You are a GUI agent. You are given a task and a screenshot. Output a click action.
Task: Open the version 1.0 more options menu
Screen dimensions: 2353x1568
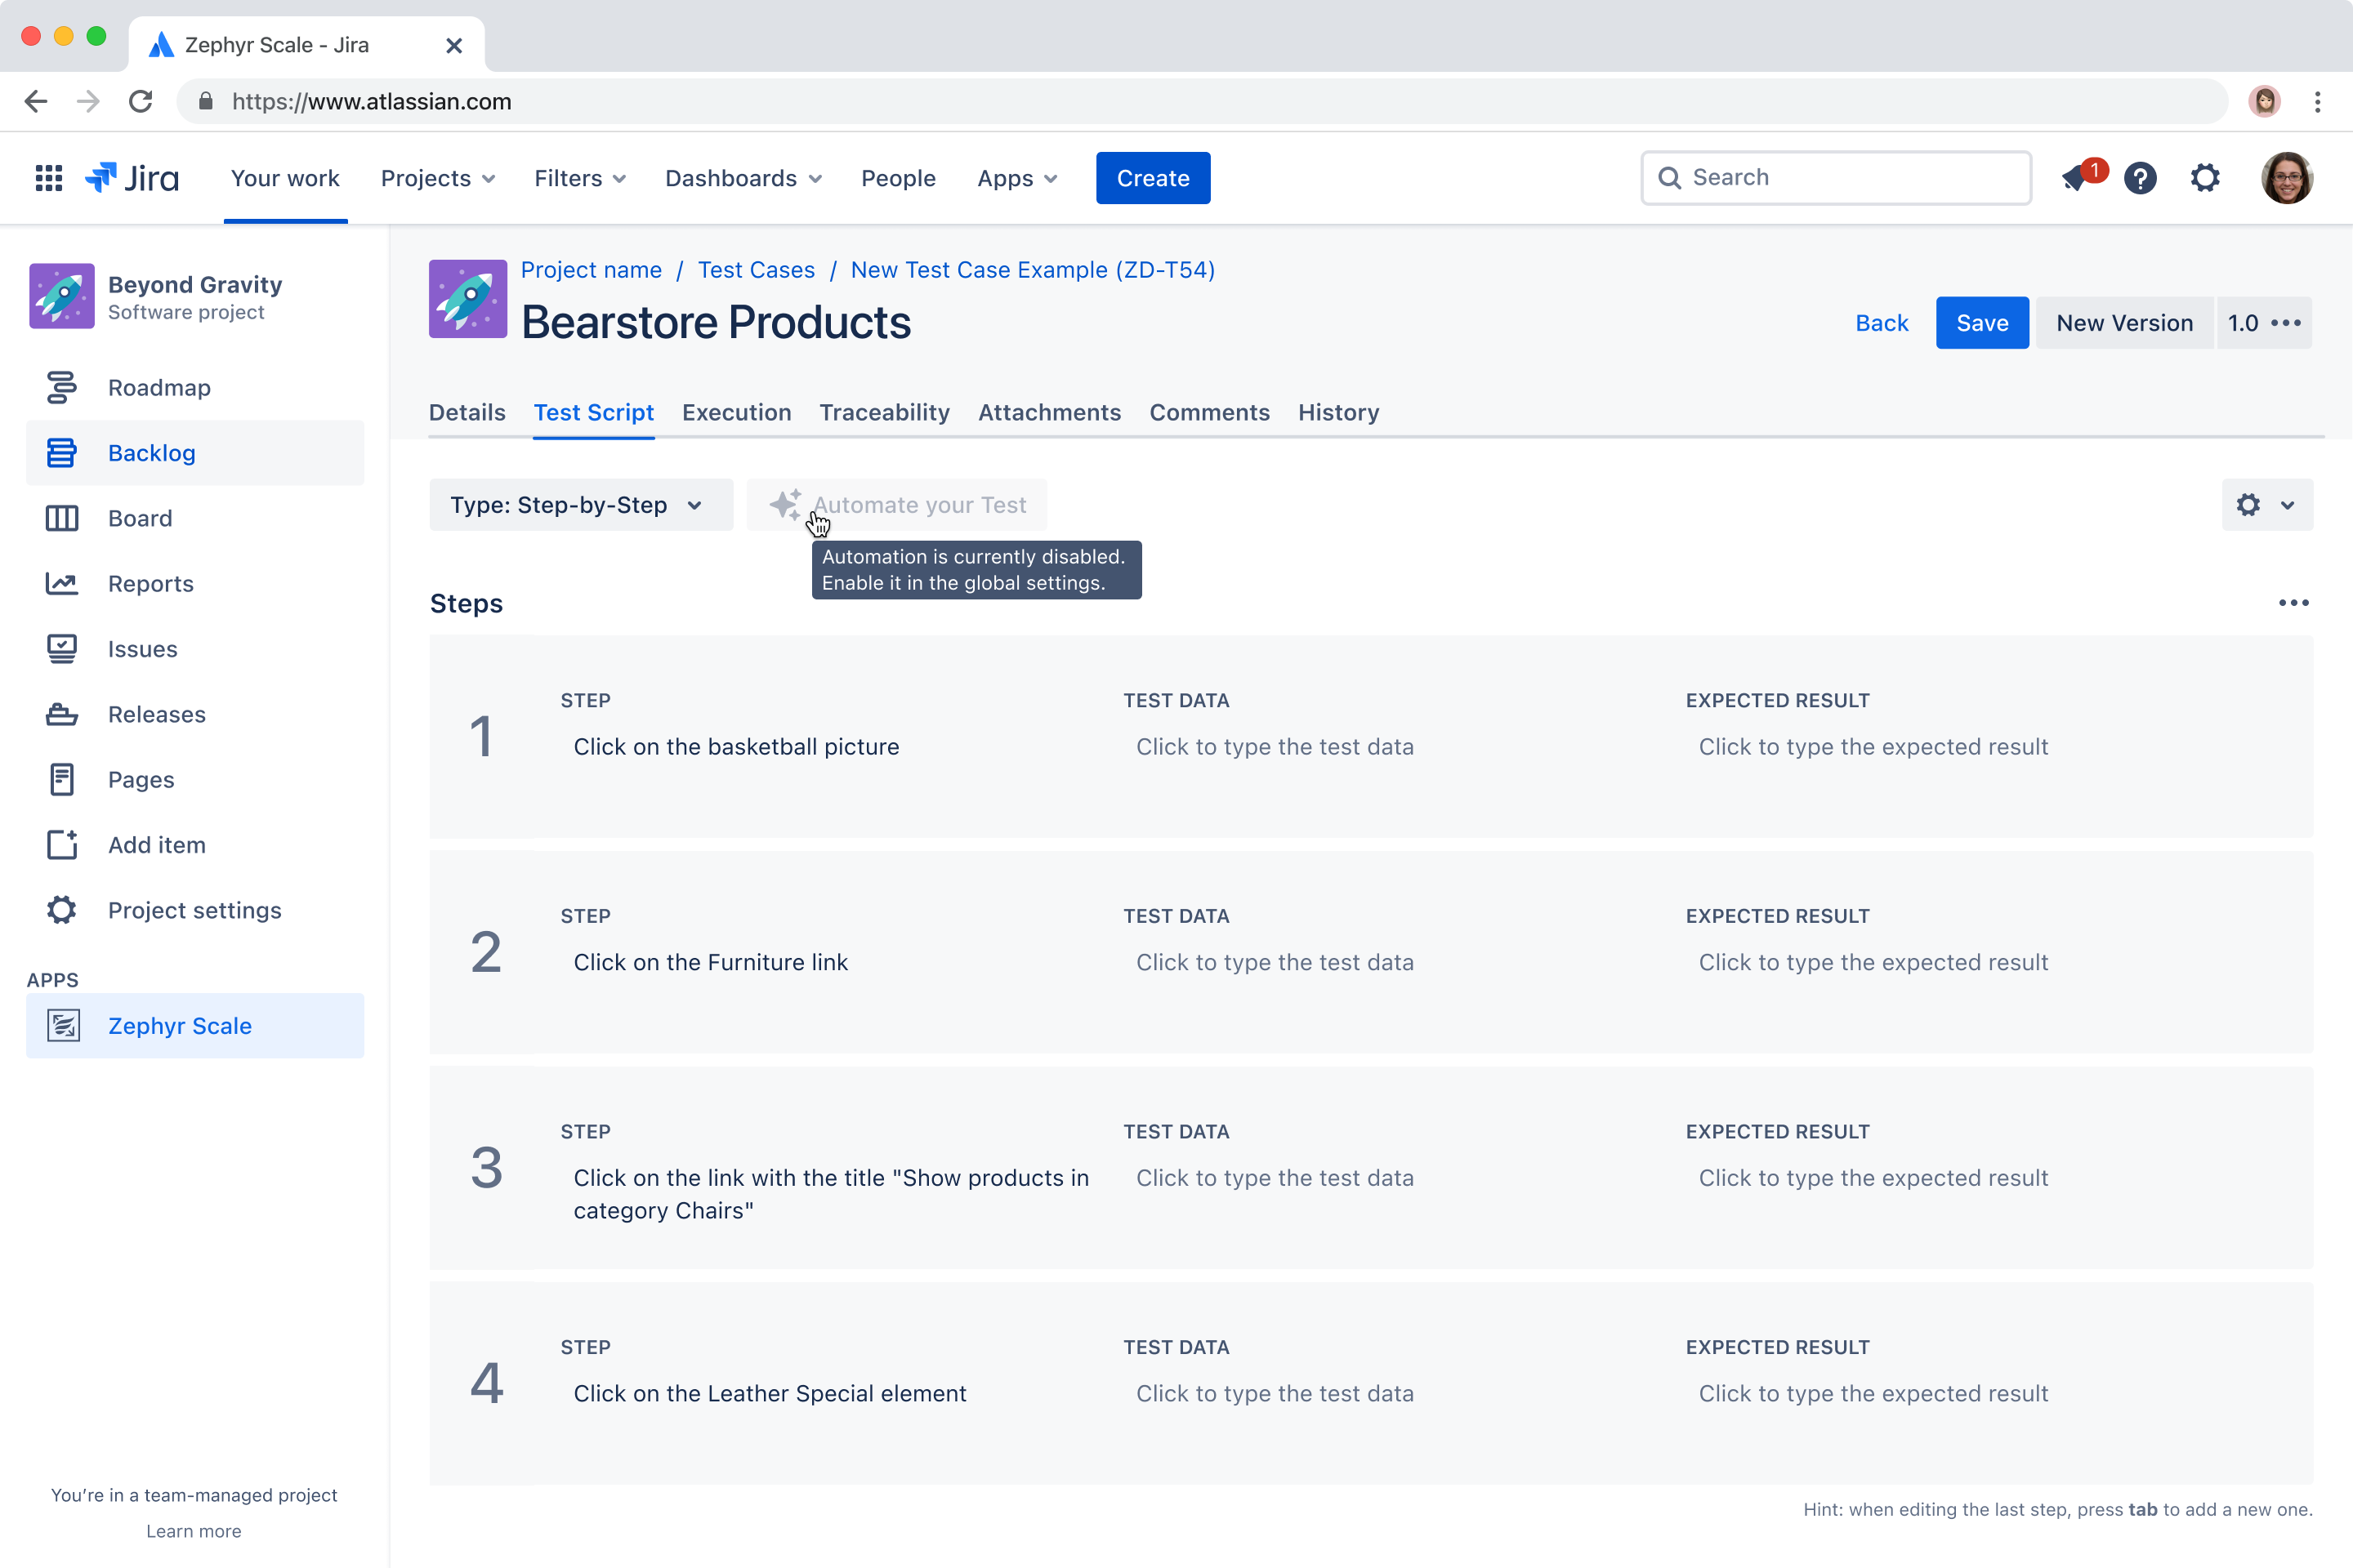[2264, 323]
